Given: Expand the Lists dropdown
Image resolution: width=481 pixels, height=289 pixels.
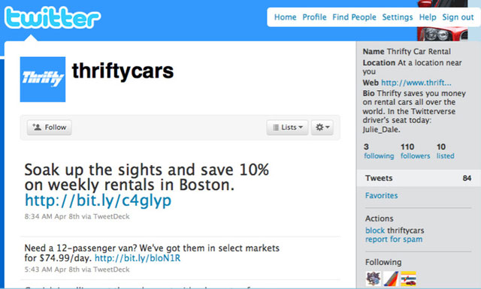Looking at the screenshot, I should point(287,127).
